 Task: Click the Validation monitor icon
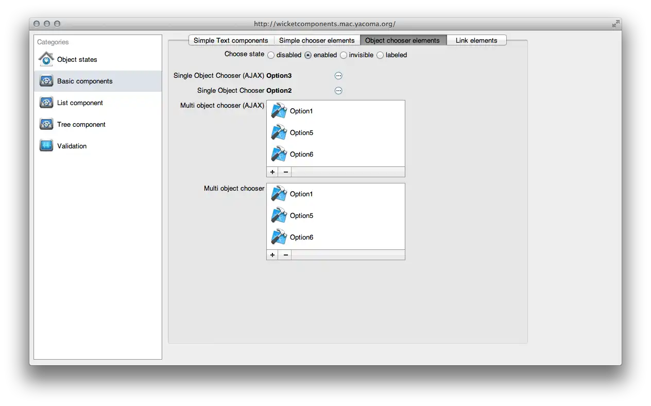tap(46, 146)
